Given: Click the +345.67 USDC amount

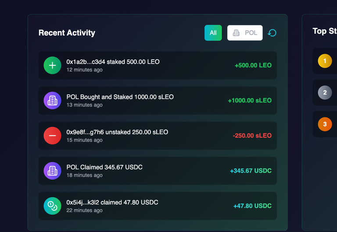Looking at the screenshot, I should click(251, 171).
